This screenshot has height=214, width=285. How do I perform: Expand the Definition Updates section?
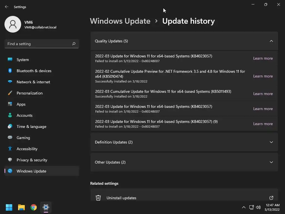pyautogui.click(x=271, y=142)
